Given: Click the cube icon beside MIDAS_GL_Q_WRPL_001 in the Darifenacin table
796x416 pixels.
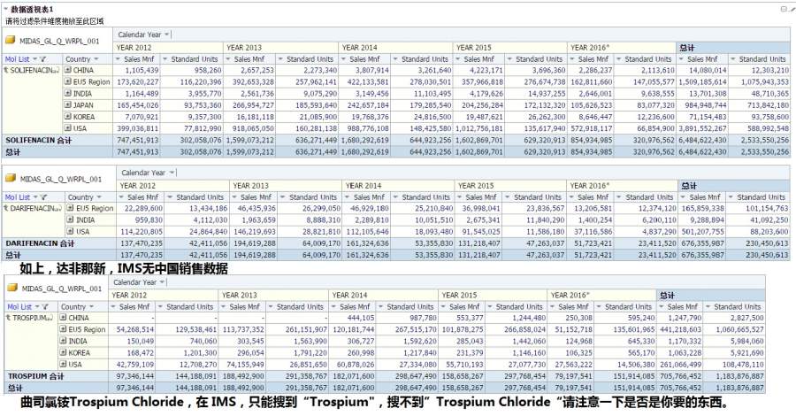Looking at the screenshot, I should pos(11,178).
